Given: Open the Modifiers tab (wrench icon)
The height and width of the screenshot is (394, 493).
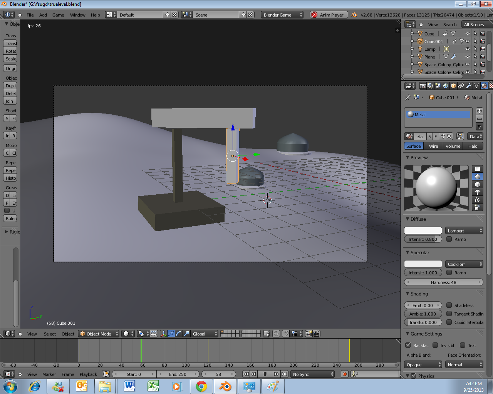Looking at the screenshot, I should [x=469, y=86].
